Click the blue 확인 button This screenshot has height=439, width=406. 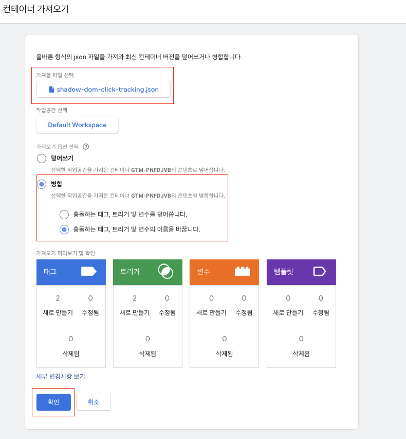(x=53, y=402)
